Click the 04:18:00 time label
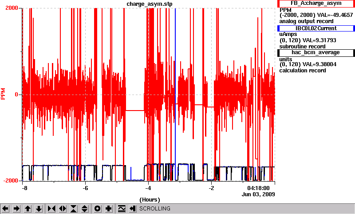 [258, 188]
